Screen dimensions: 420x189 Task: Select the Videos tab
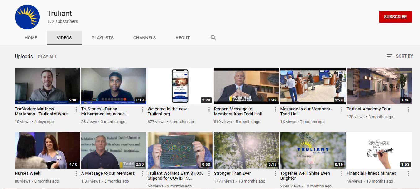click(x=64, y=38)
